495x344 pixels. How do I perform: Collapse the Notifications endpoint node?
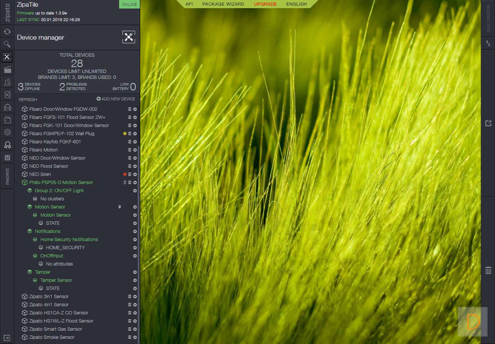[x=30, y=231]
